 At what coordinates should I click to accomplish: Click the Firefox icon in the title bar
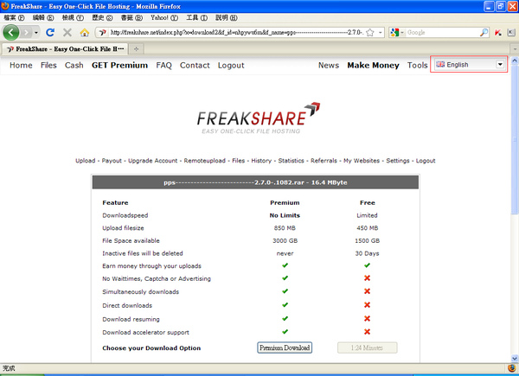5,6
